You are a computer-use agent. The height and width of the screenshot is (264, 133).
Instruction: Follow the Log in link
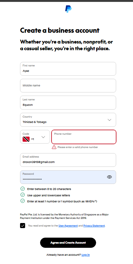[x=86, y=255]
